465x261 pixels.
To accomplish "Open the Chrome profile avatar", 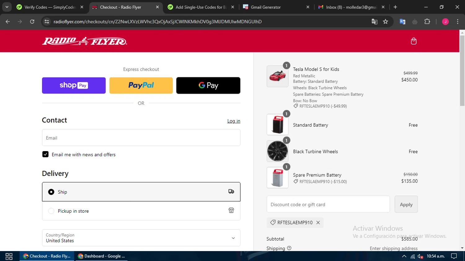I will tap(445, 21).
